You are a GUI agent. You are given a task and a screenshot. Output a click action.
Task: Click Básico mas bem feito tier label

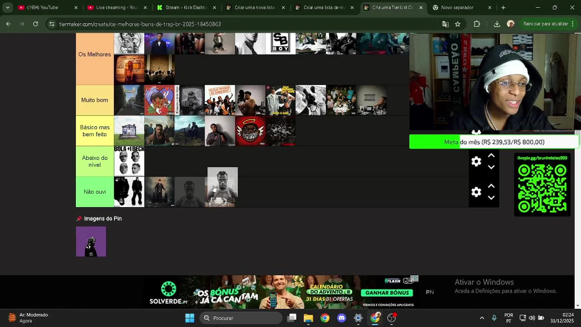94,131
